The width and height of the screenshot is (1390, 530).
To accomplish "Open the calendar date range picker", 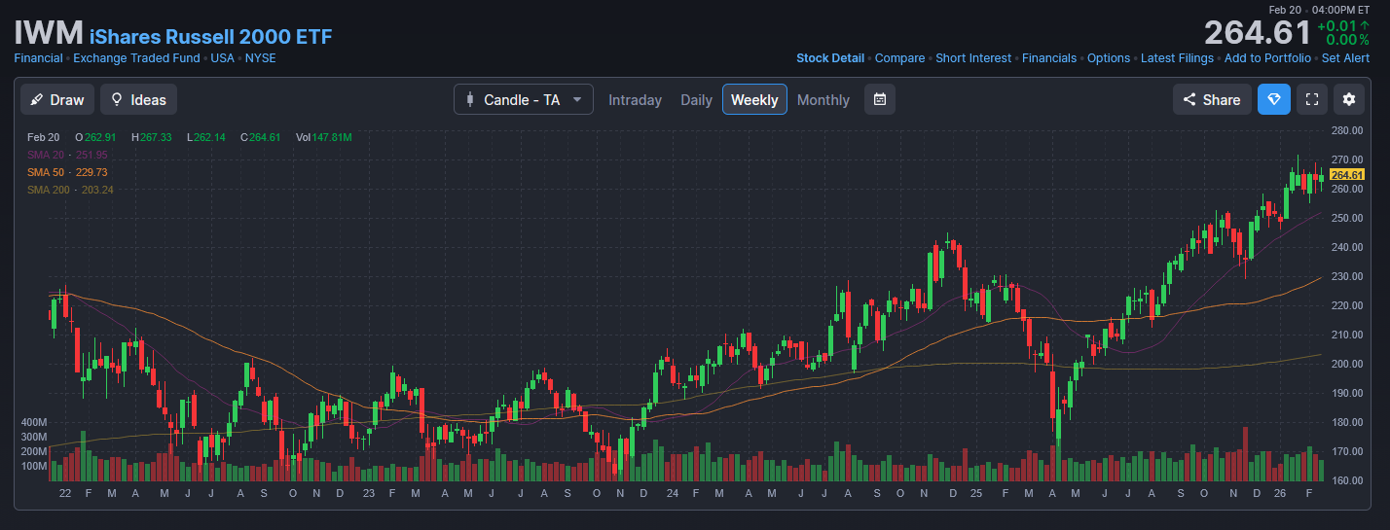I will point(879,99).
